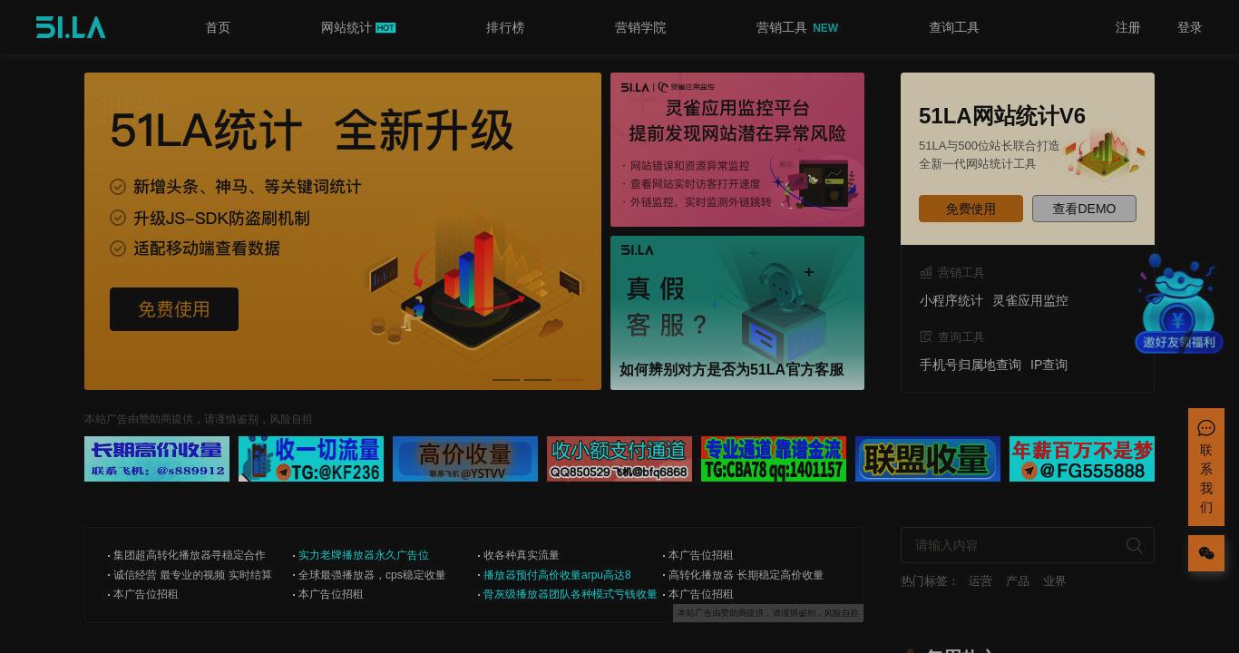Click 联盟收量 ad banner
Screen dimensions: 1239x653
928,459
